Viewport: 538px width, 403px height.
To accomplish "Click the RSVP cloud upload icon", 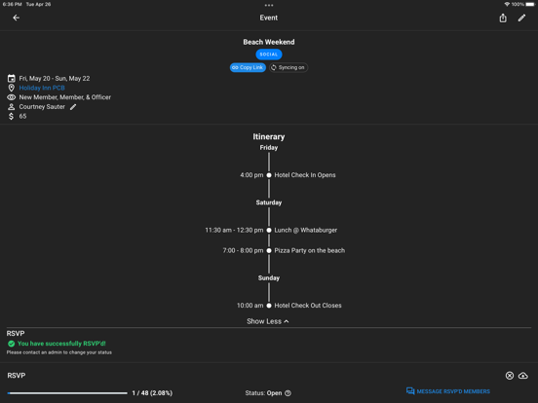I will [x=523, y=376].
